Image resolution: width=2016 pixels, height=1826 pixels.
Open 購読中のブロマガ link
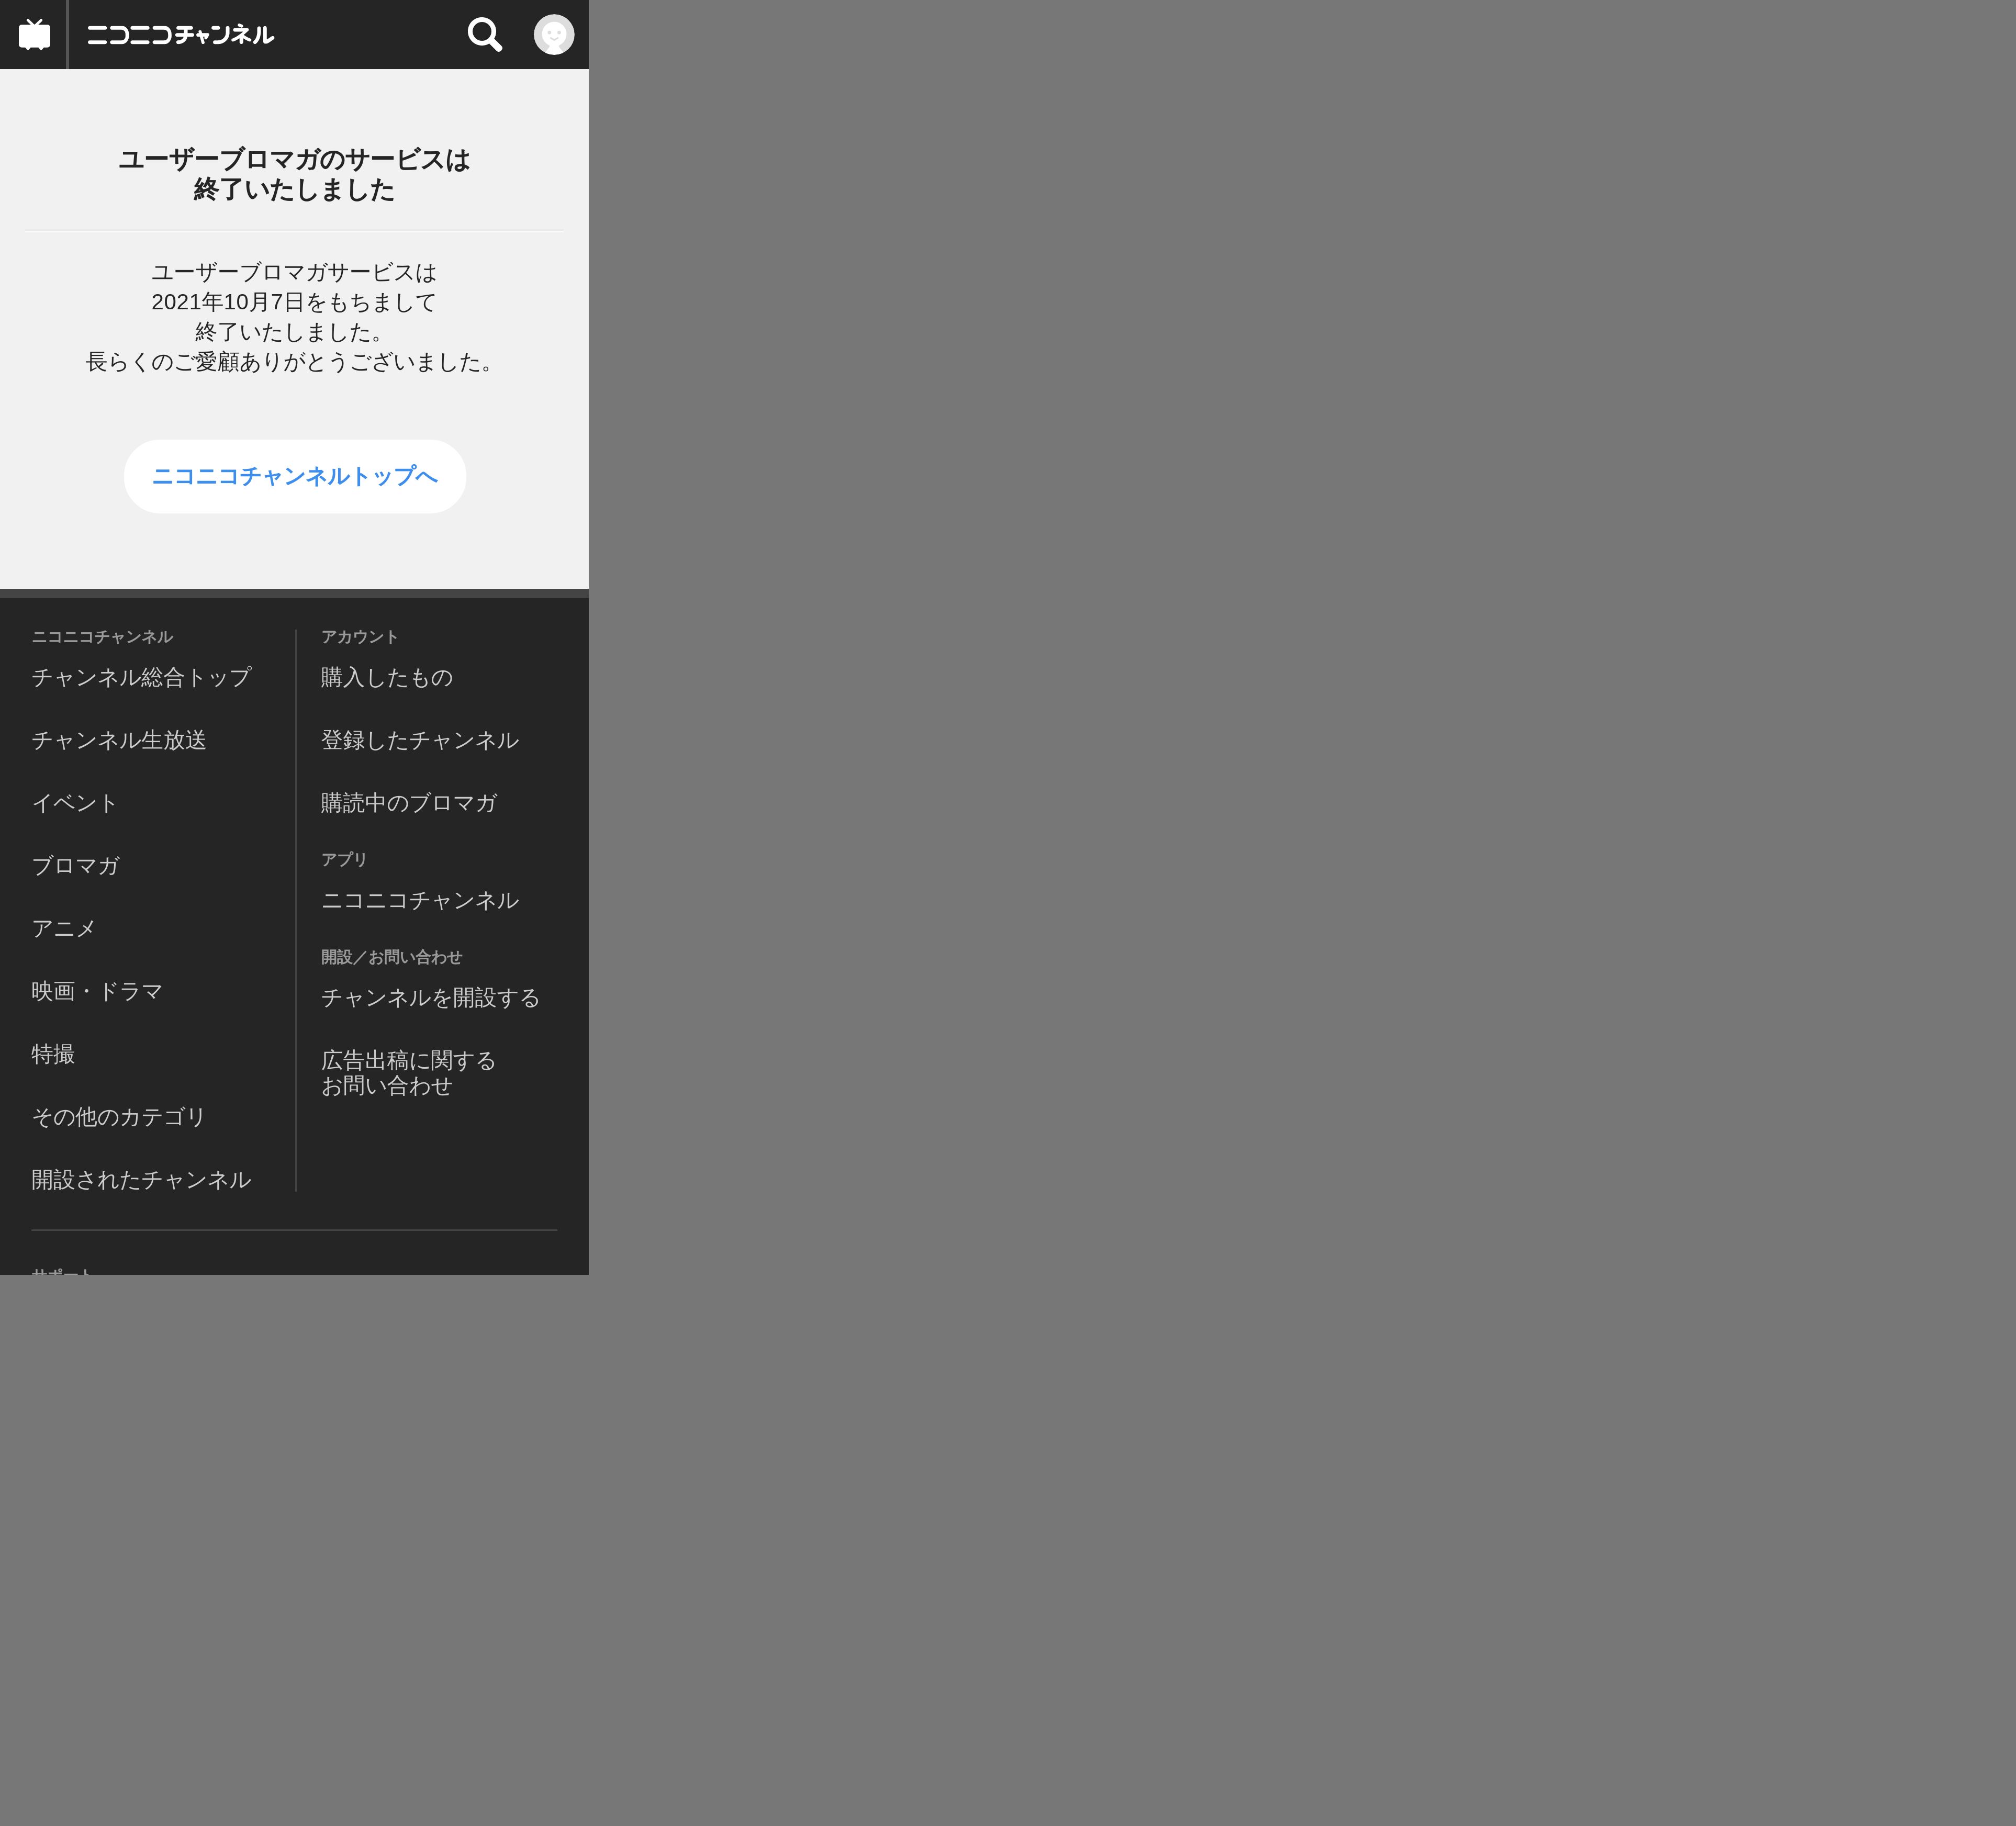tap(408, 803)
